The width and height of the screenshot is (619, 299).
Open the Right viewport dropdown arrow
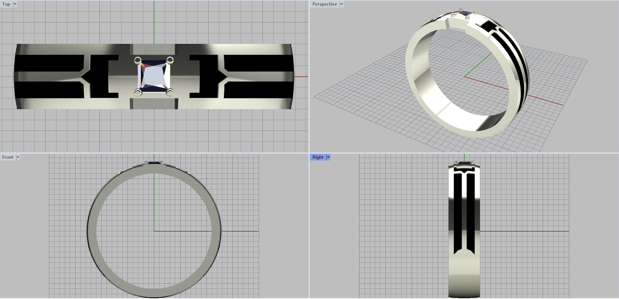coord(328,157)
